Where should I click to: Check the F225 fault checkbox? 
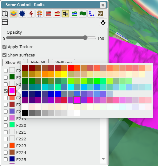pos(6,159)
